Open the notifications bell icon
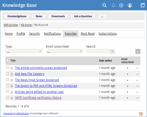 tap(113, 5)
